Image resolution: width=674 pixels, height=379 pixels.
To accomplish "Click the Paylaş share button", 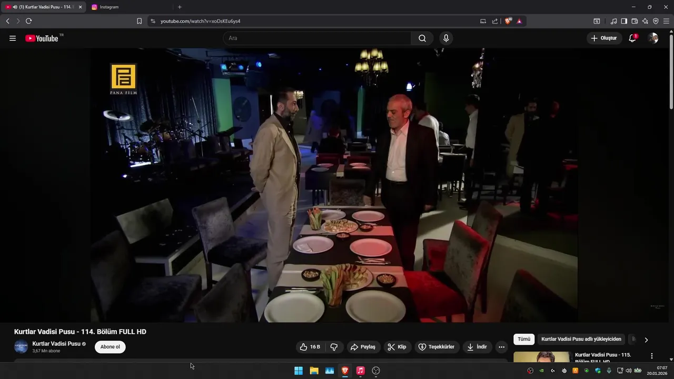I will pos(363,347).
